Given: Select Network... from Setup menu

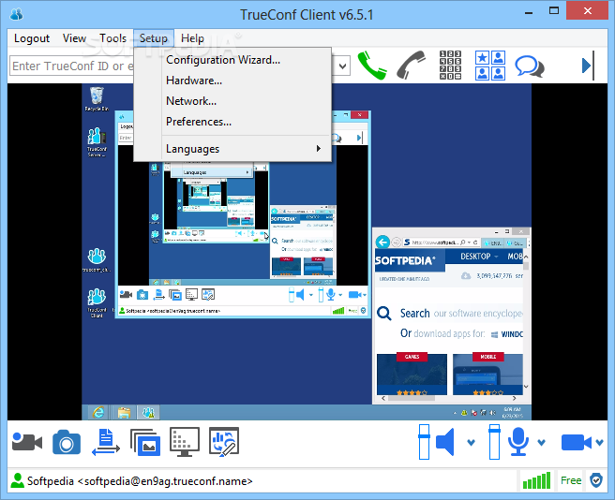Looking at the screenshot, I should coord(232,101).
